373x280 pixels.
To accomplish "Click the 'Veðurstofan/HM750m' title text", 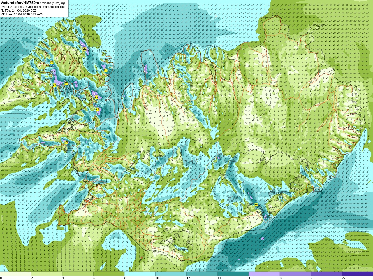I will click(x=20, y=3).
